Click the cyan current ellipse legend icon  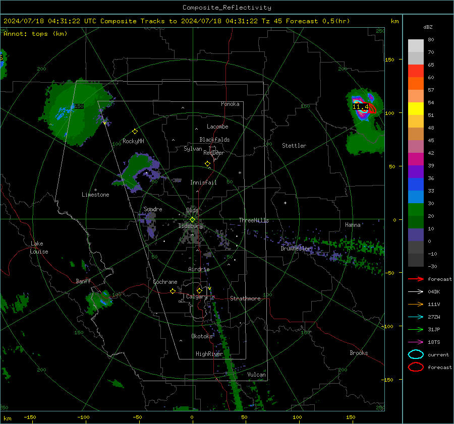click(416, 354)
